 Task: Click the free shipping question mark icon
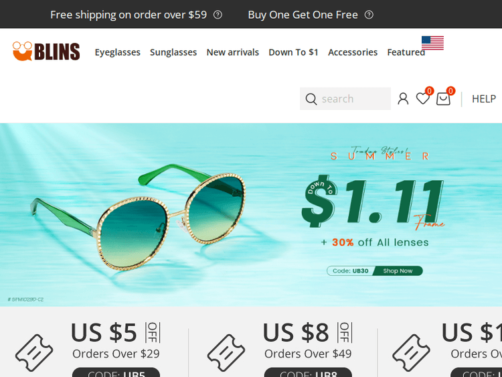pyautogui.click(x=218, y=15)
